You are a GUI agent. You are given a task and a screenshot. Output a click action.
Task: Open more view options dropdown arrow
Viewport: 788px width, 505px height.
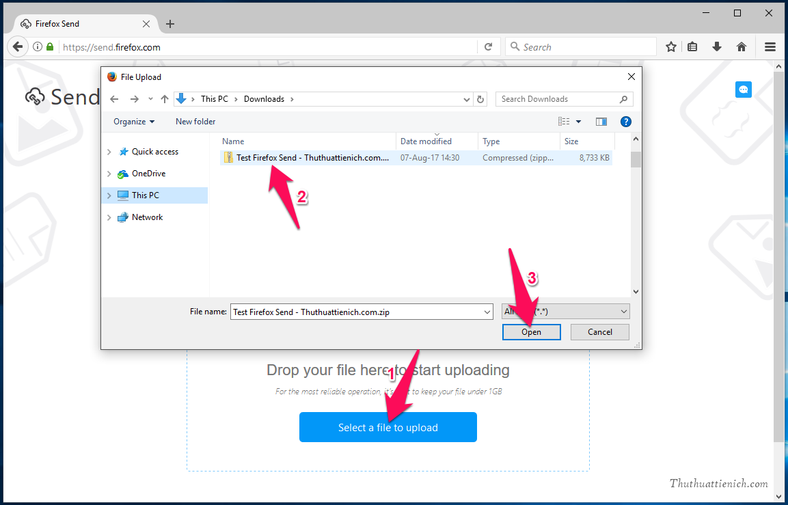pyautogui.click(x=578, y=122)
